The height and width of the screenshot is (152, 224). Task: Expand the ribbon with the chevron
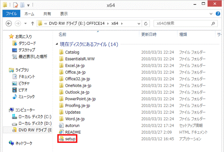211,14
